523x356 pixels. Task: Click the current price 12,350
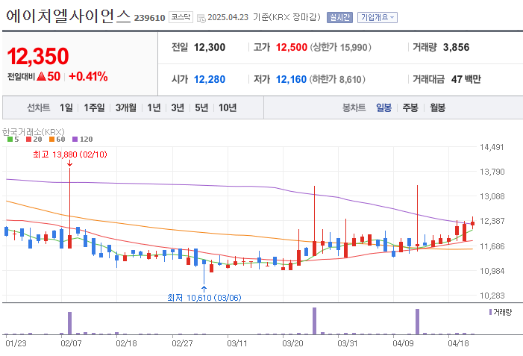tap(38, 56)
